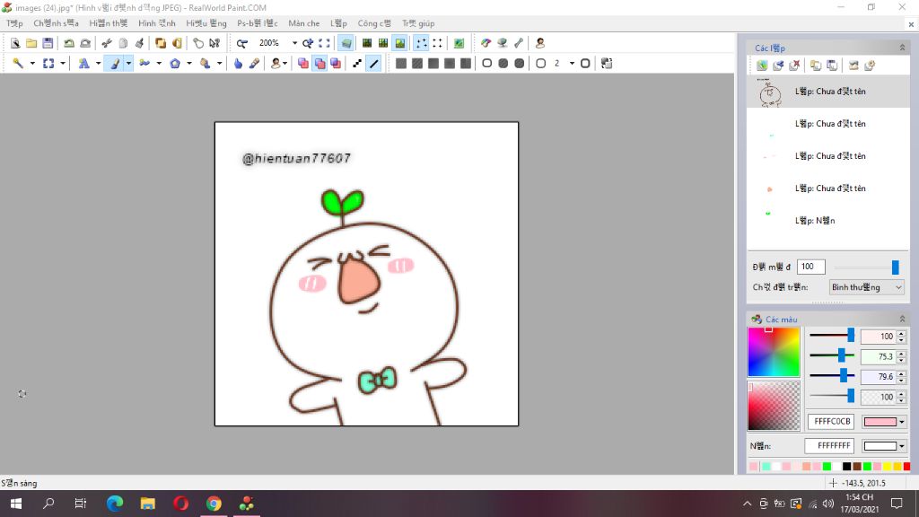
Task: Redo the last undone action
Action: coord(85,43)
